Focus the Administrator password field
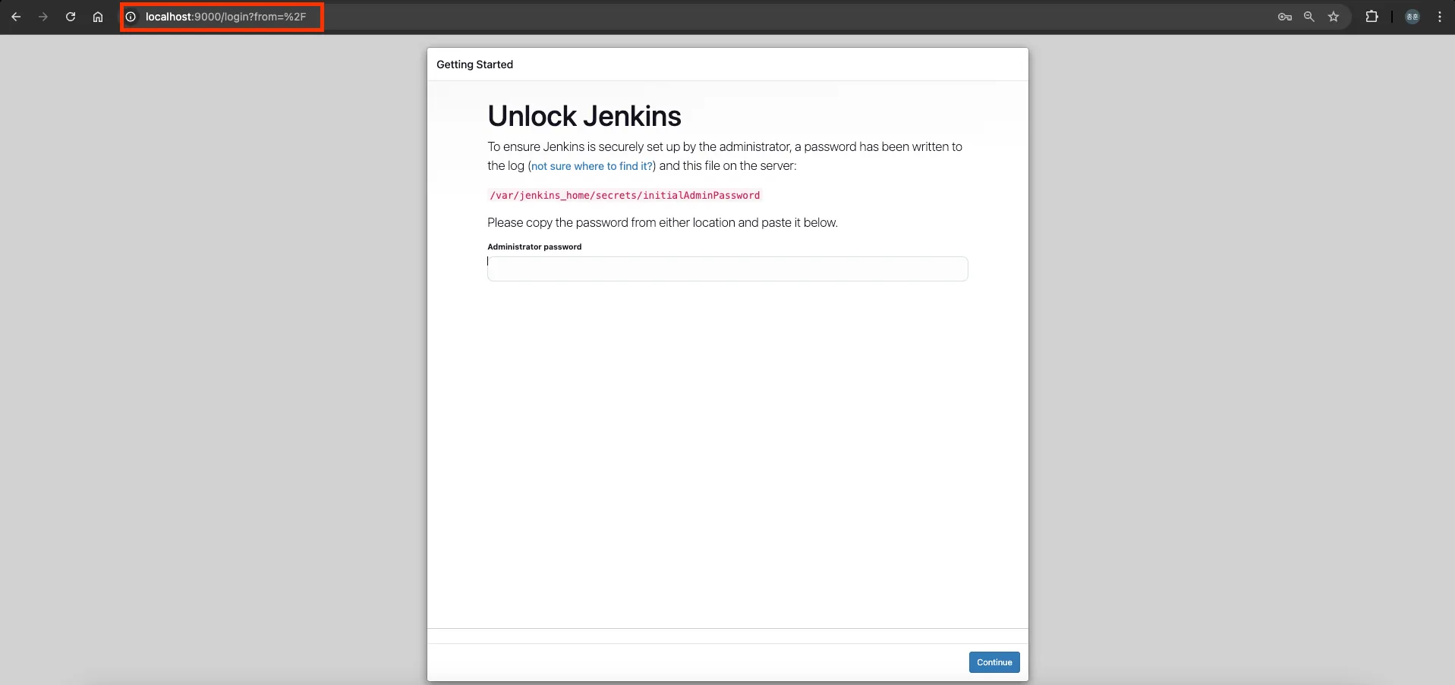This screenshot has height=685, width=1455. [727, 269]
